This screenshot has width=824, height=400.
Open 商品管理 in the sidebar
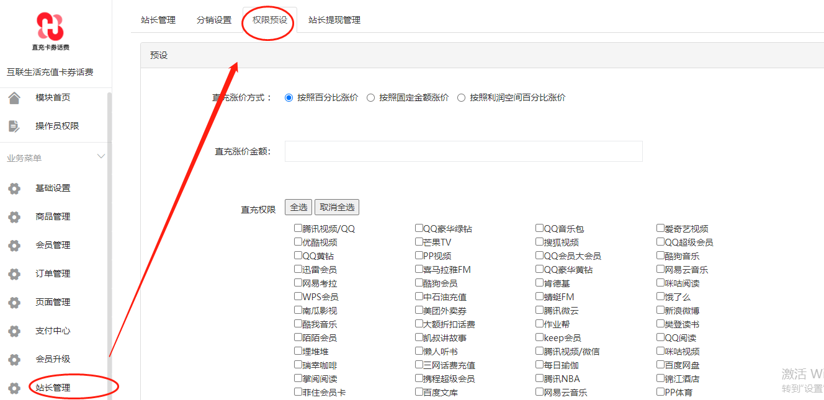coord(53,216)
